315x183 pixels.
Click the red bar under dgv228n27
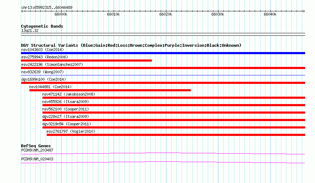[174, 120]
